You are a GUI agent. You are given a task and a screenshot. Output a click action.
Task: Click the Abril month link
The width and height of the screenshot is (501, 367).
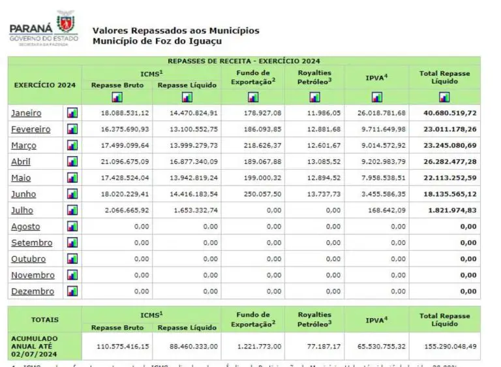coord(21,162)
